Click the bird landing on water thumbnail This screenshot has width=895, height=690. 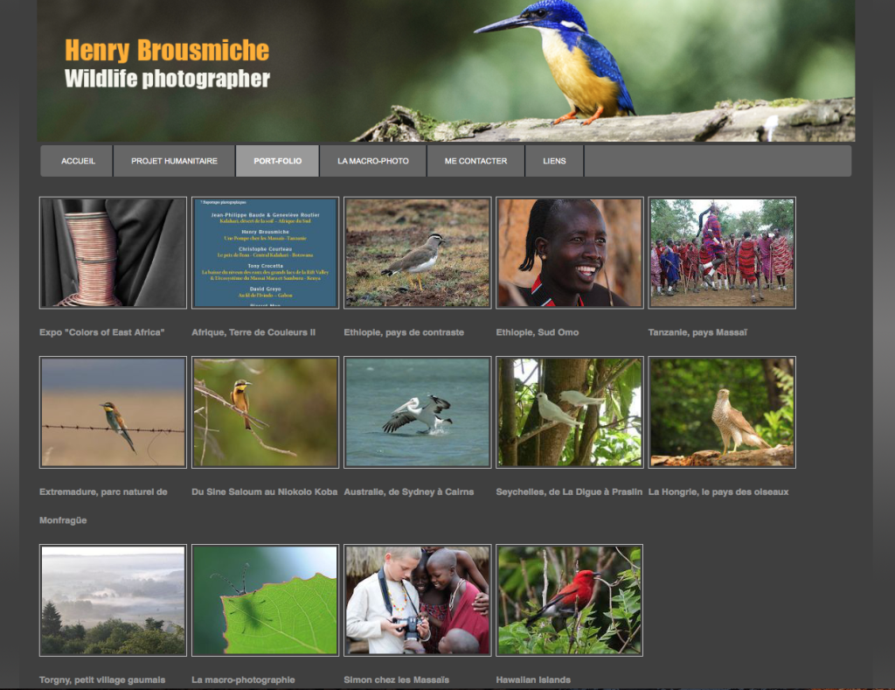pyautogui.click(x=417, y=412)
